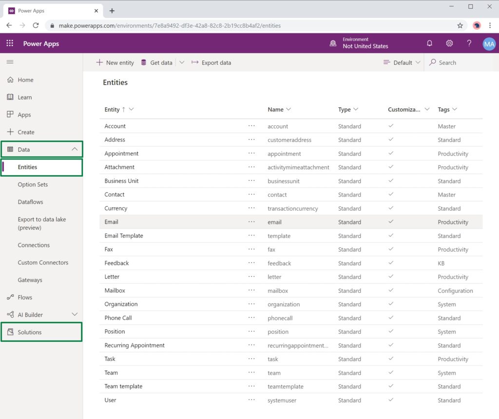
Task: Open a new browser tab
Action: coord(112,11)
